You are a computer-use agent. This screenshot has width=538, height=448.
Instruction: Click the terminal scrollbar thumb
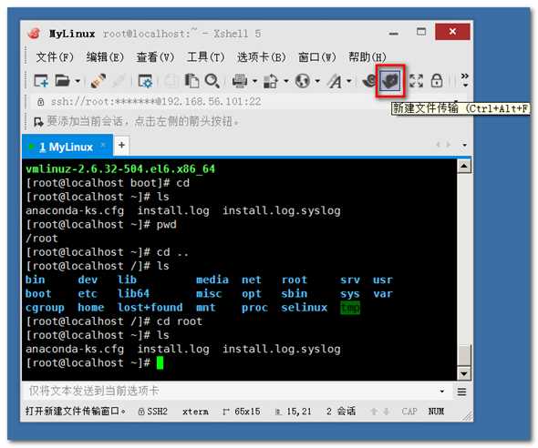coord(464,355)
